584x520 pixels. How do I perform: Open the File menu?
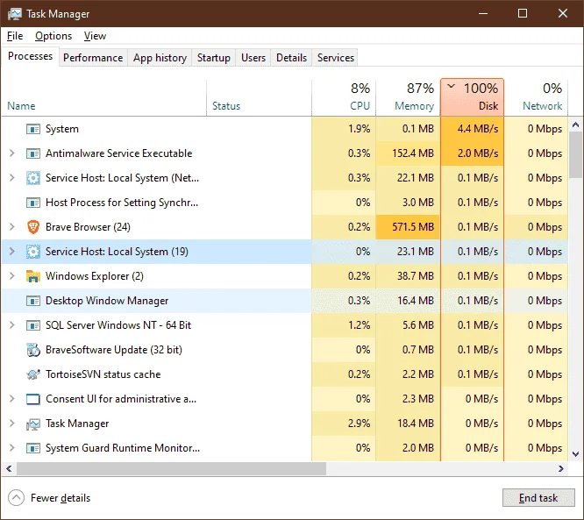15,36
